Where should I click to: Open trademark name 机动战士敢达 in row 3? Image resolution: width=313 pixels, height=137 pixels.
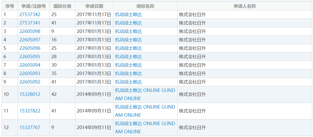(x=129, y=32)
